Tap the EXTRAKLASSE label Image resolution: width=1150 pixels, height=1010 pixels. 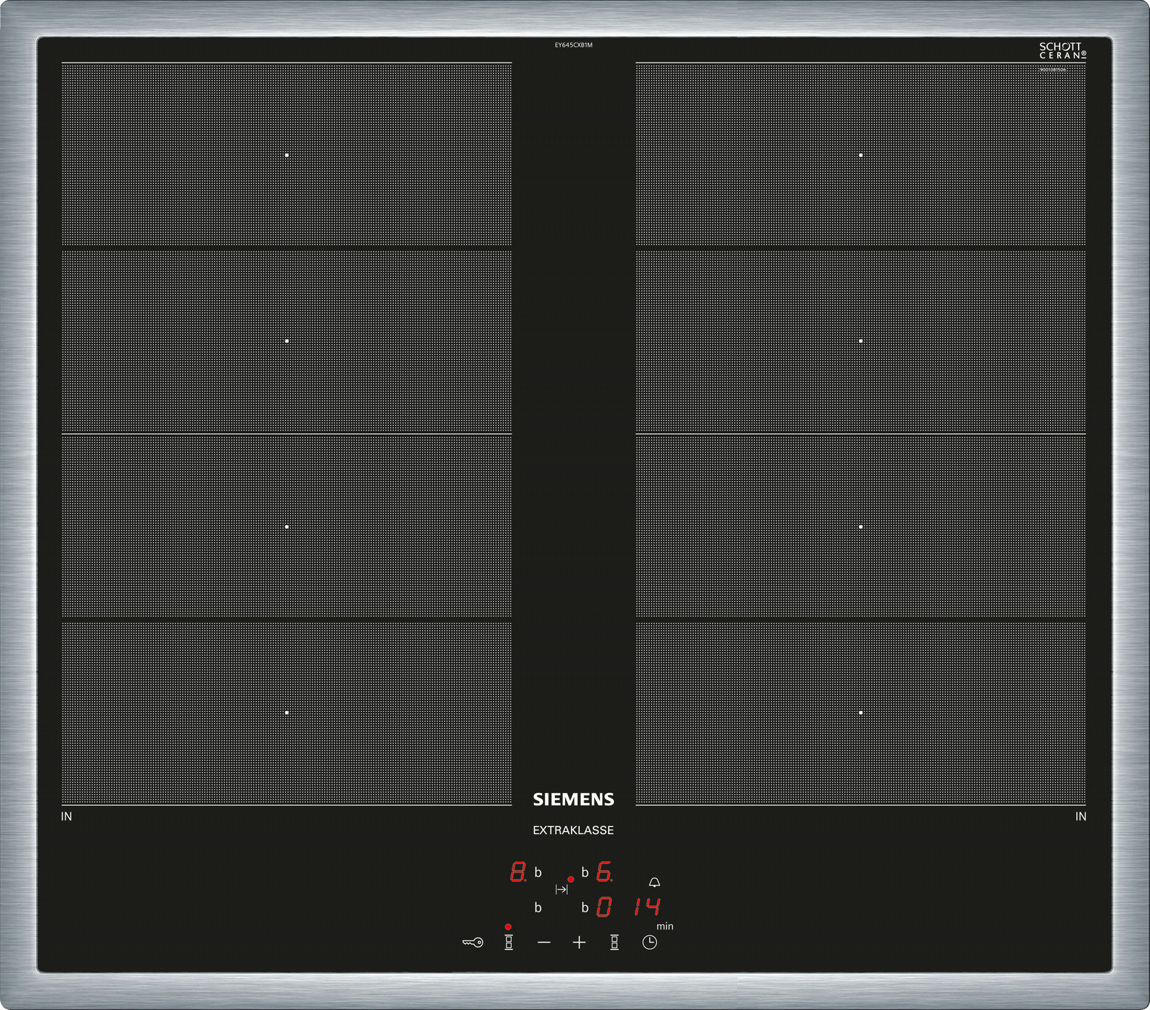pos(573,830)
